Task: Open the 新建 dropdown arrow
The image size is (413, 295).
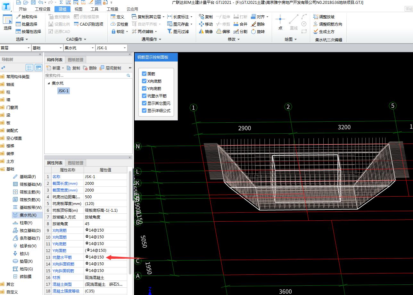Action: (x=63, y=68)
